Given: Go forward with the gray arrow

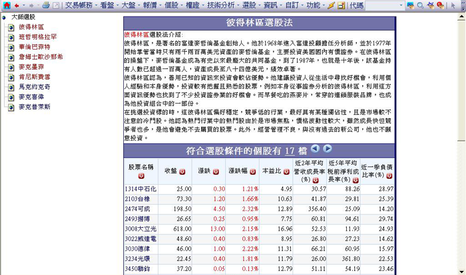Looking at the screenshot, I should tap(31, 5).
